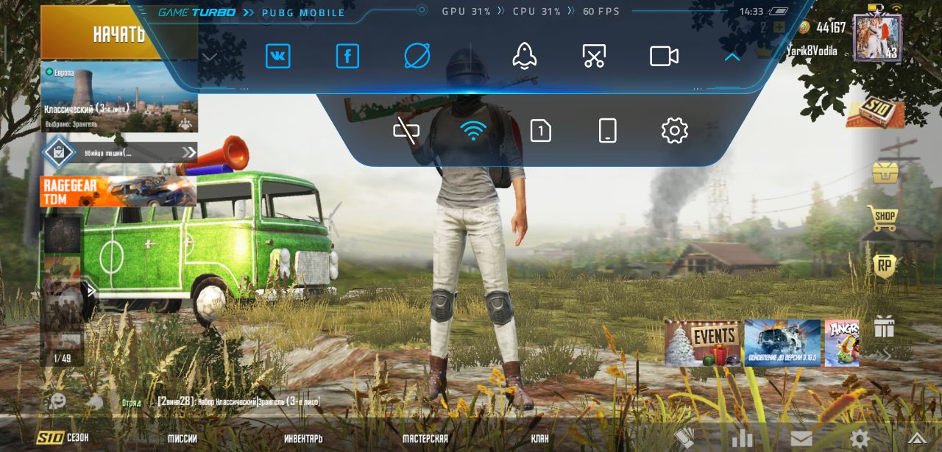
Task: Open the mail envelope icon
Action: pyautogui.click(x=801, y=440)
